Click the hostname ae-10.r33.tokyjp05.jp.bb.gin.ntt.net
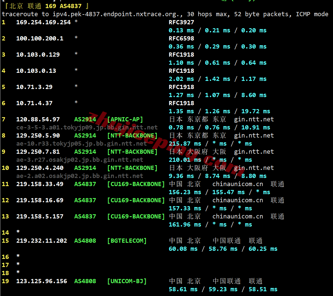 [x=82, y=144]
